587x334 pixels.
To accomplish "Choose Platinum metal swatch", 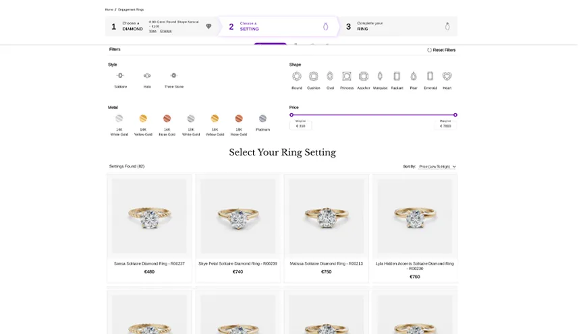I will pos(263,119).
